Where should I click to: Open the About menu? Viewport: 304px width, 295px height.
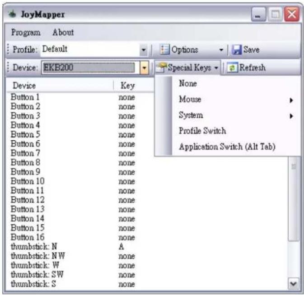[x=63, y=32]
